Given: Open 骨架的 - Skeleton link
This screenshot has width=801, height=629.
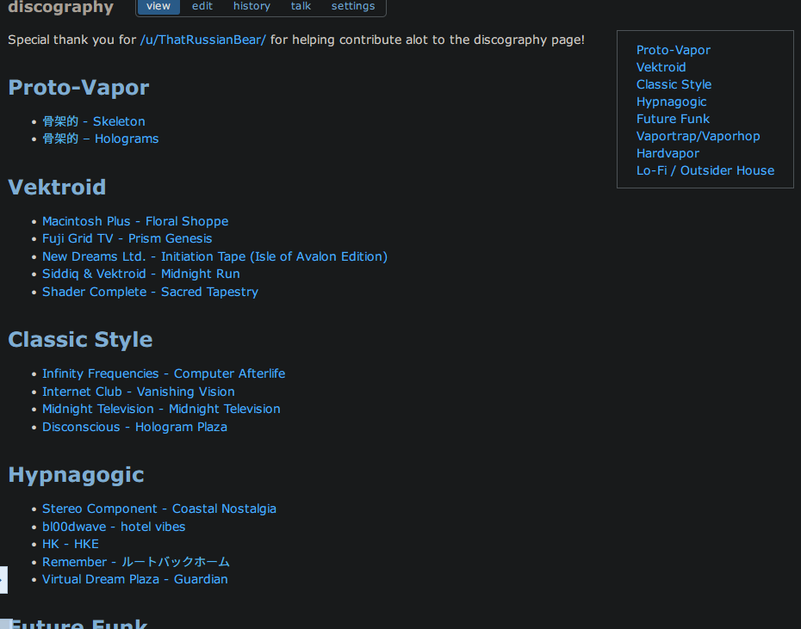Looking at the screenshot, I should 94,121.
